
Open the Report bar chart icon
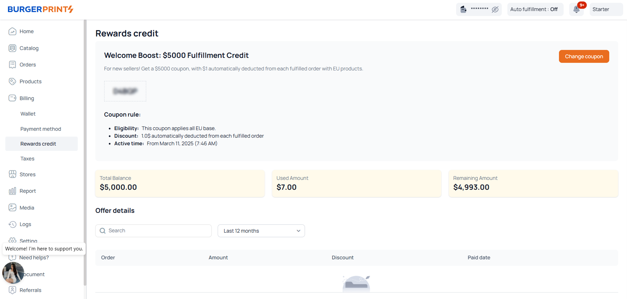point(12,191)
